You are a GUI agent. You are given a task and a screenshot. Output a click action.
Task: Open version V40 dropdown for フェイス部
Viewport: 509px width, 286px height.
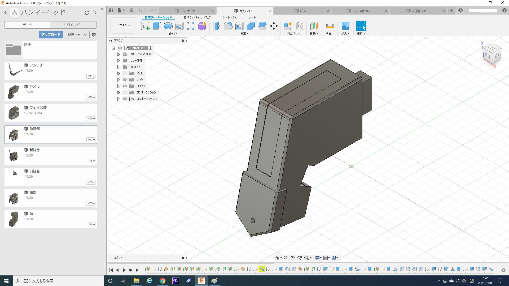coord(91,119)
